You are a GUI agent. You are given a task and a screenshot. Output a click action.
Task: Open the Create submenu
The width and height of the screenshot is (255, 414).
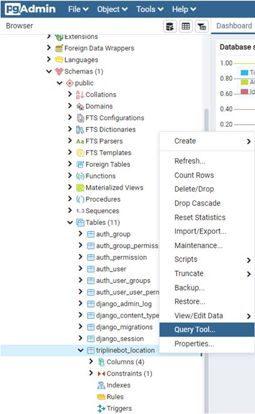[207, 141]
